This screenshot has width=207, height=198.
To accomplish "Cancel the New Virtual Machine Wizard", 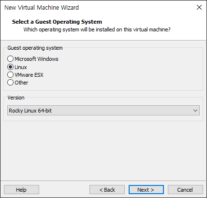I will tap(185, 190).
